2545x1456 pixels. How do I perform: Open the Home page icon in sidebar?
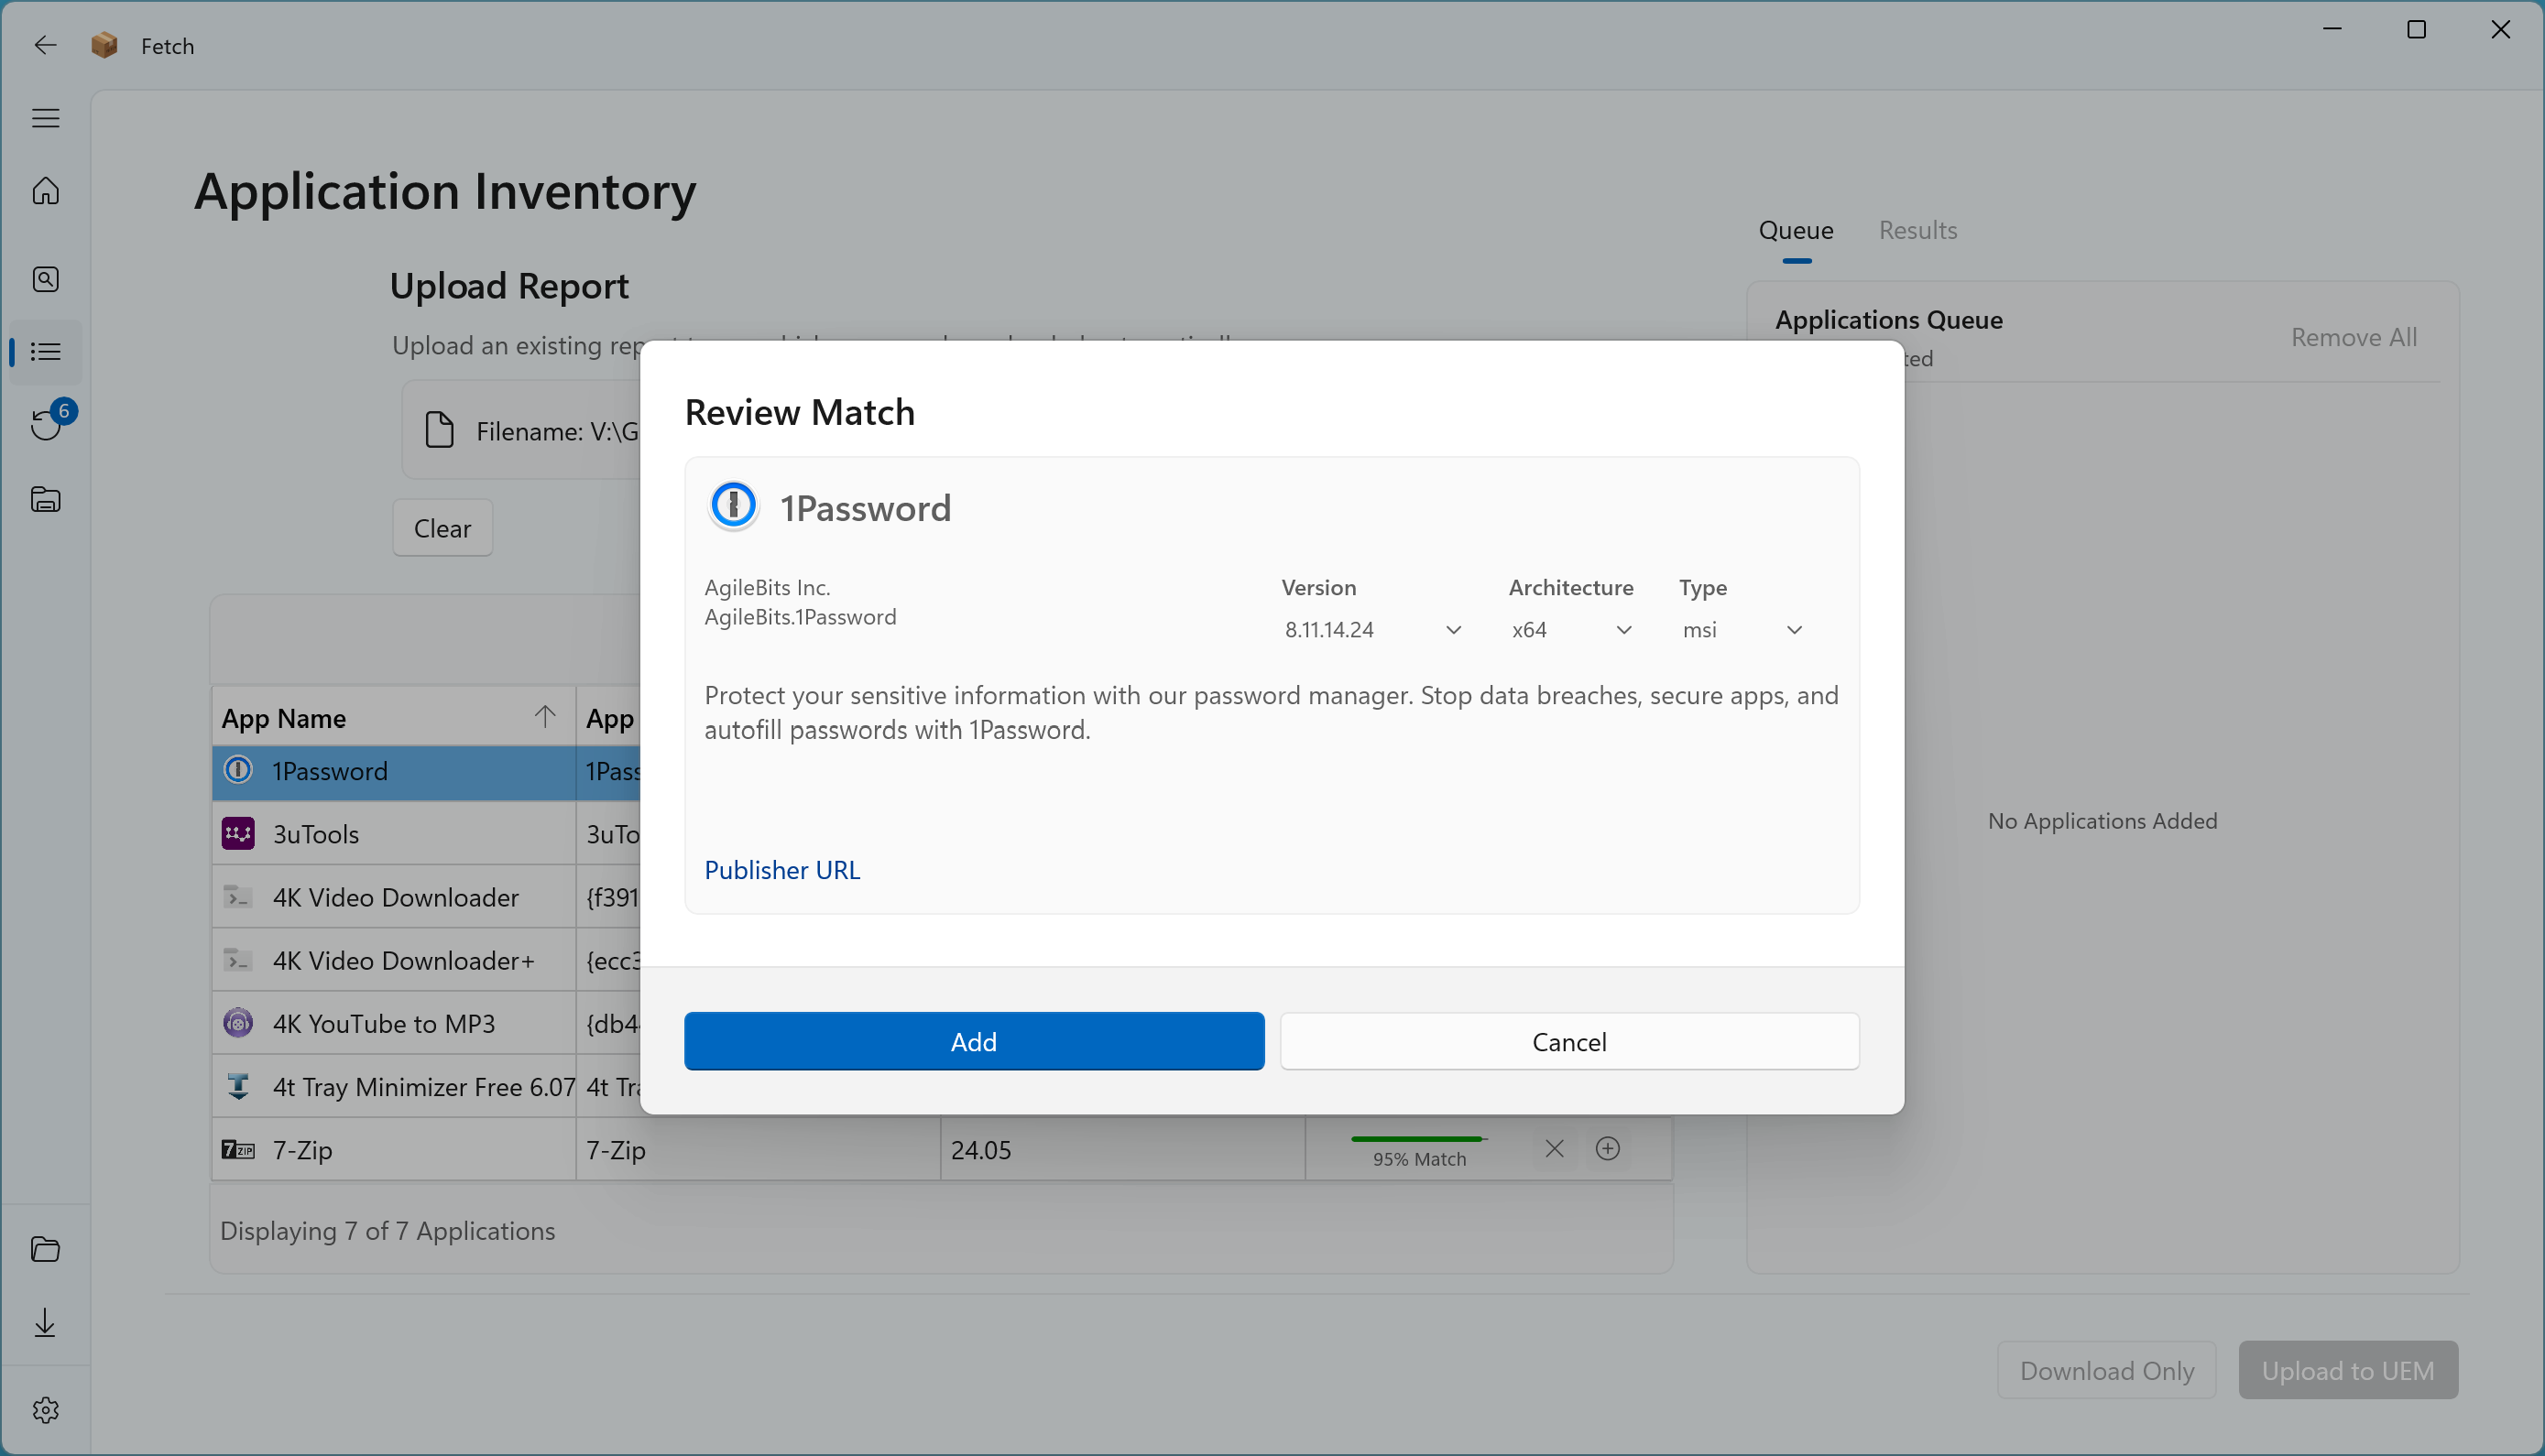pos(45,190)
